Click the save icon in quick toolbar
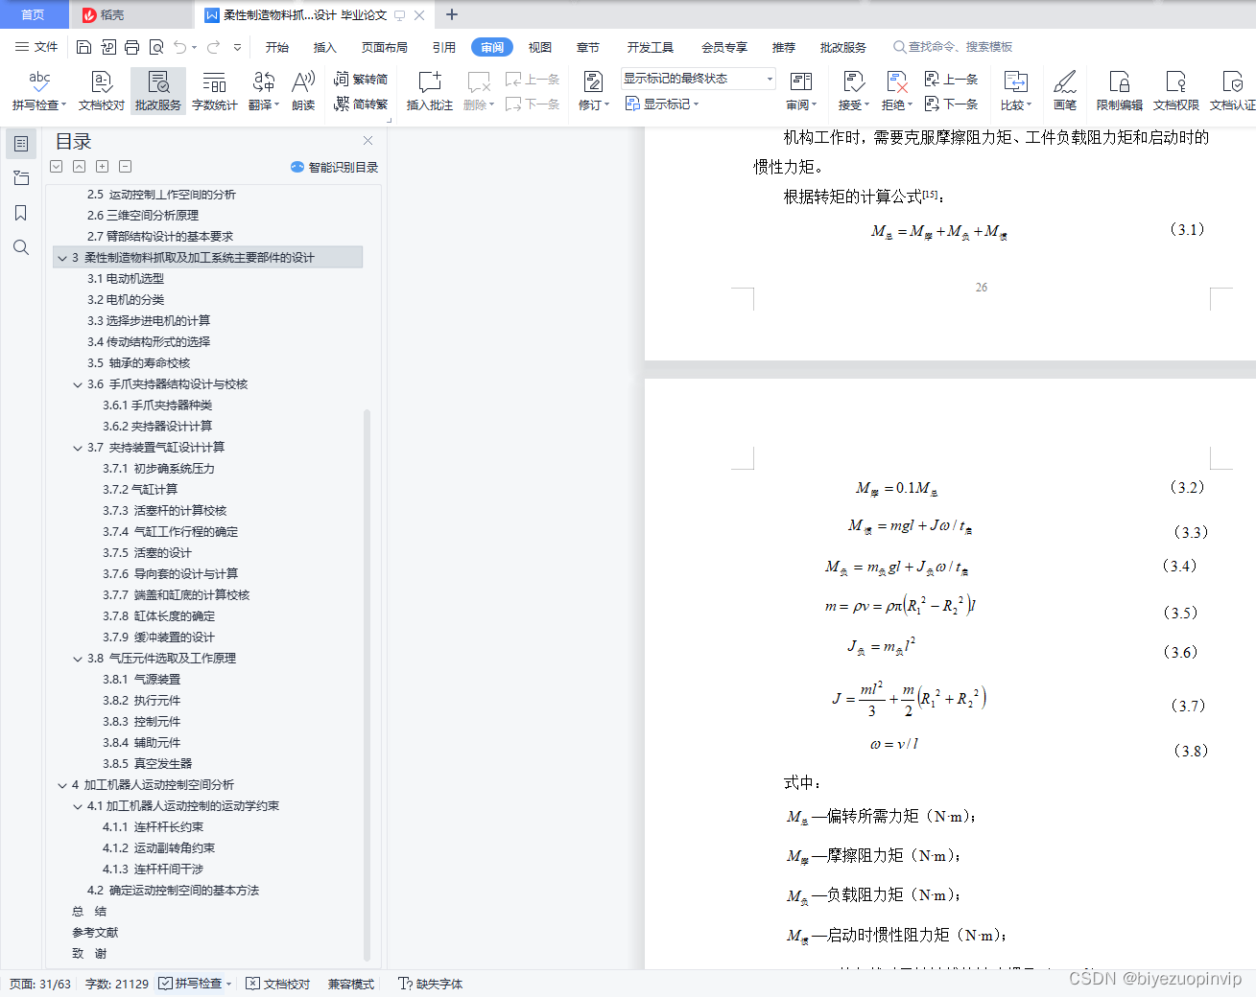 [83, 47]
